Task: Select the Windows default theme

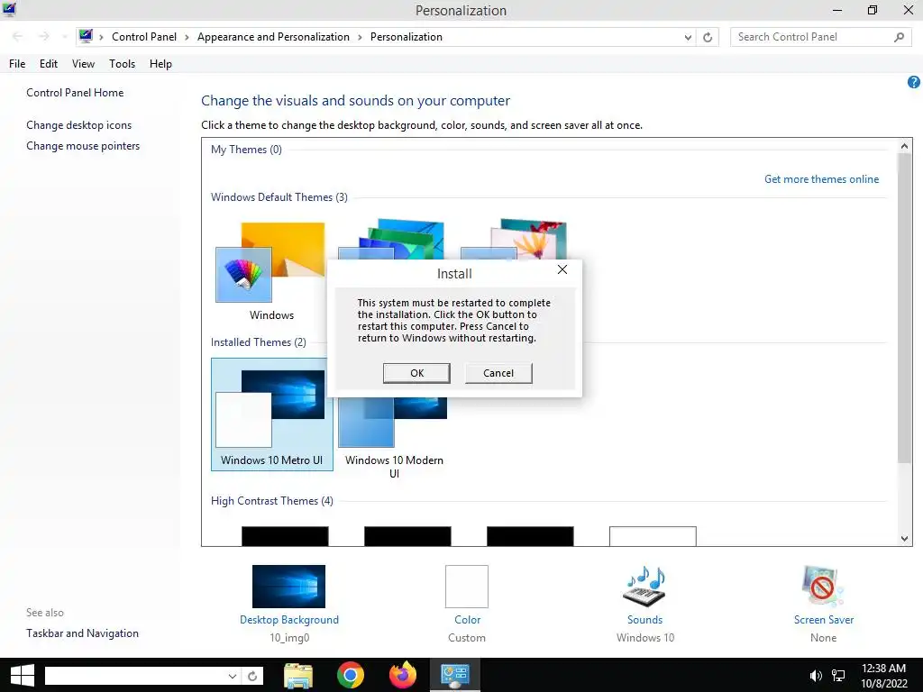Action: point(270,271)
